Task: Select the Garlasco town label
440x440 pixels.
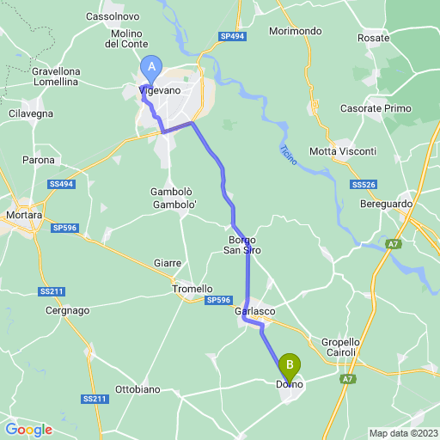Action: pyautogui.click(x=255, y=311)
